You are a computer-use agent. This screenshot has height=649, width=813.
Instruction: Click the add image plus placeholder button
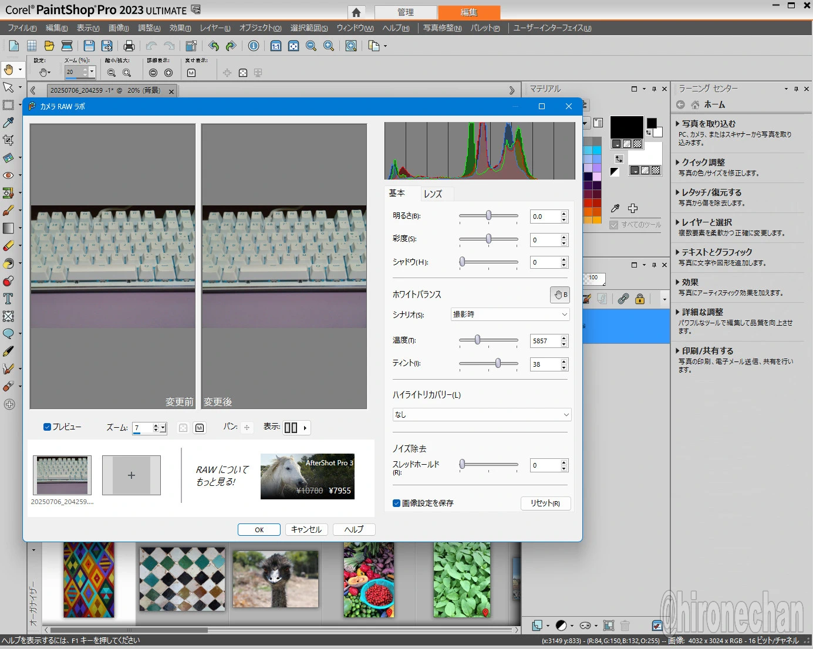coord(131,475)
